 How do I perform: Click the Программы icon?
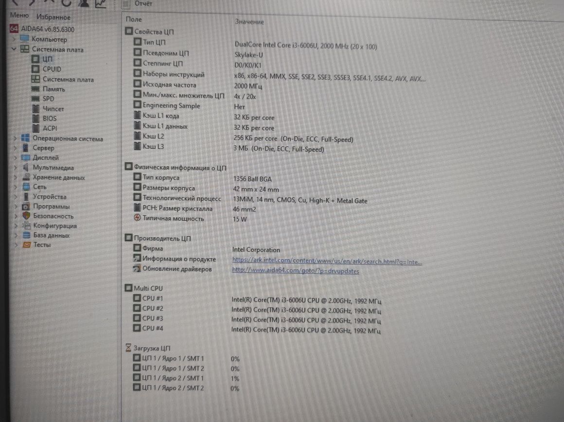(26, 207)
